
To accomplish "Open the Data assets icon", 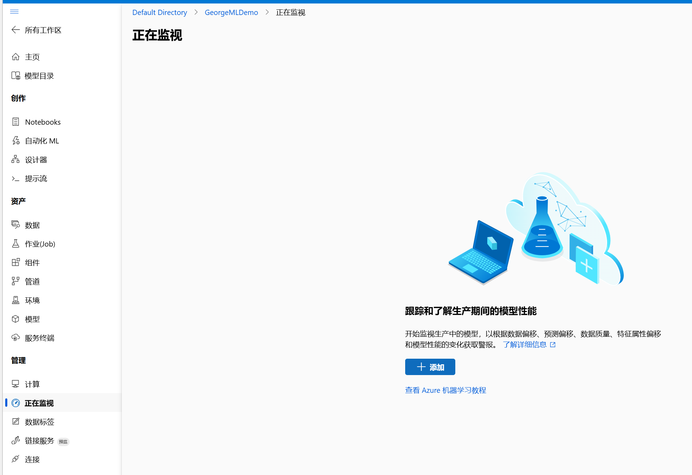I will (16, 225).
